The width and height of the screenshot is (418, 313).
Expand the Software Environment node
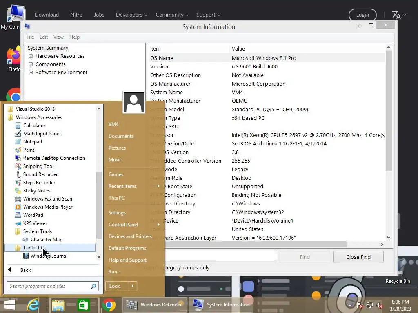pos(31,73)
